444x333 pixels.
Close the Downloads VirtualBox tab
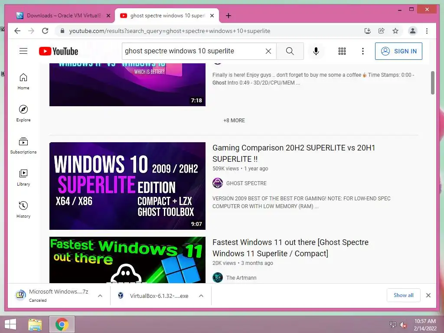click(x=108, y=16)
